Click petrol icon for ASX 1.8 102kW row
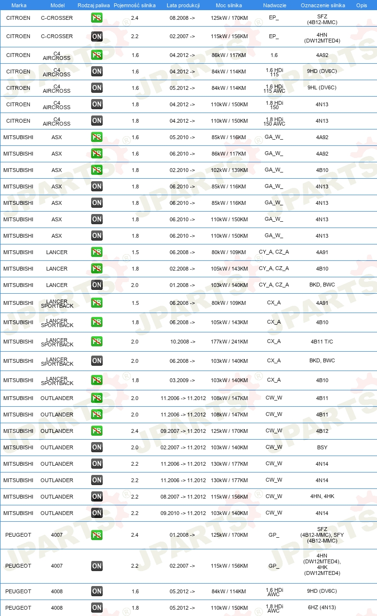This screenshot has height=616, width=377. [x=97, y=170]
